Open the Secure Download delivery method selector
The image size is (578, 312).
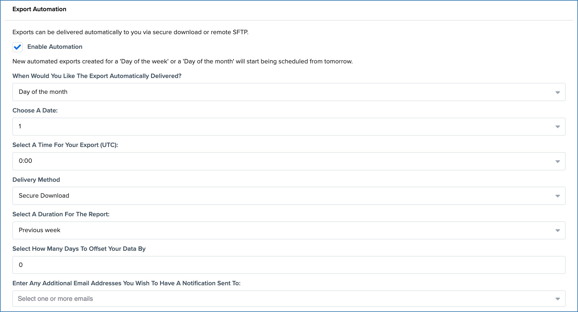(280, 196)
